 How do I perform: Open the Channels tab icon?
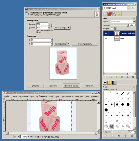110,14
